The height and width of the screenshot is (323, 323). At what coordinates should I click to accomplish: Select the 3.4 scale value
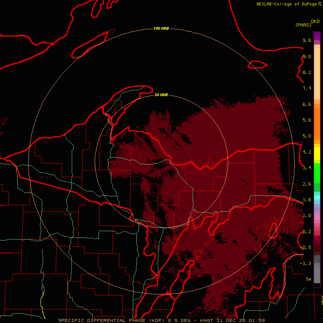[x=307, y=168]
